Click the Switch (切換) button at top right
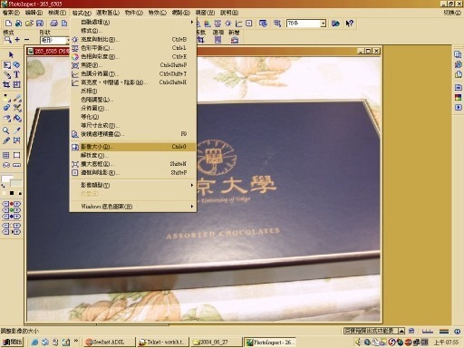The width and height of the screenshot is (464, 348). pos(452,13)
